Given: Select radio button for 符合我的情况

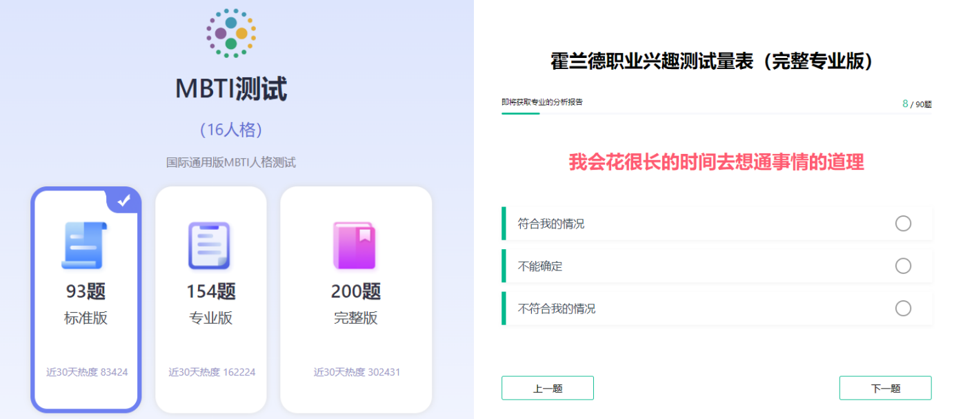Looking at the screenshot, I should point(903,224).
